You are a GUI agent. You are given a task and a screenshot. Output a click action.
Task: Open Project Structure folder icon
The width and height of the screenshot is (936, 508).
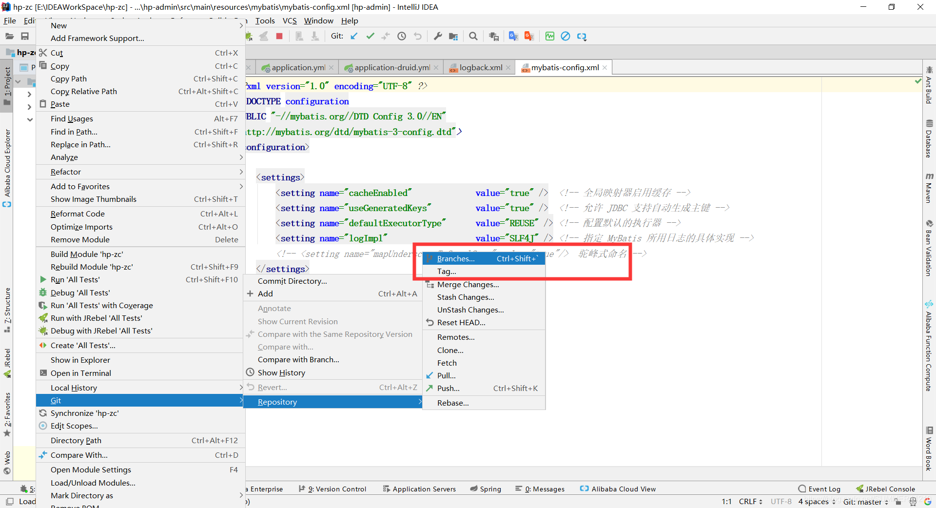click(x=453, y=36)
